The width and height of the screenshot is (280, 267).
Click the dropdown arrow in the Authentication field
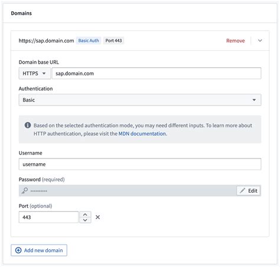click(x=254, y=100)
